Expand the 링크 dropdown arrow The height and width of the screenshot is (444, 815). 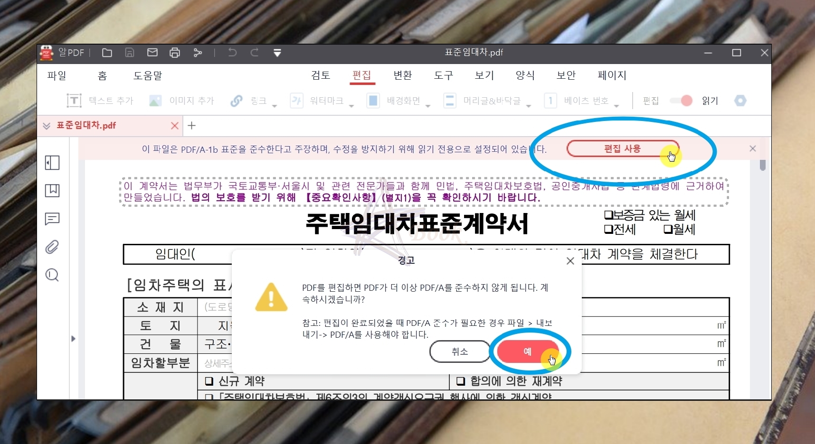275,106
